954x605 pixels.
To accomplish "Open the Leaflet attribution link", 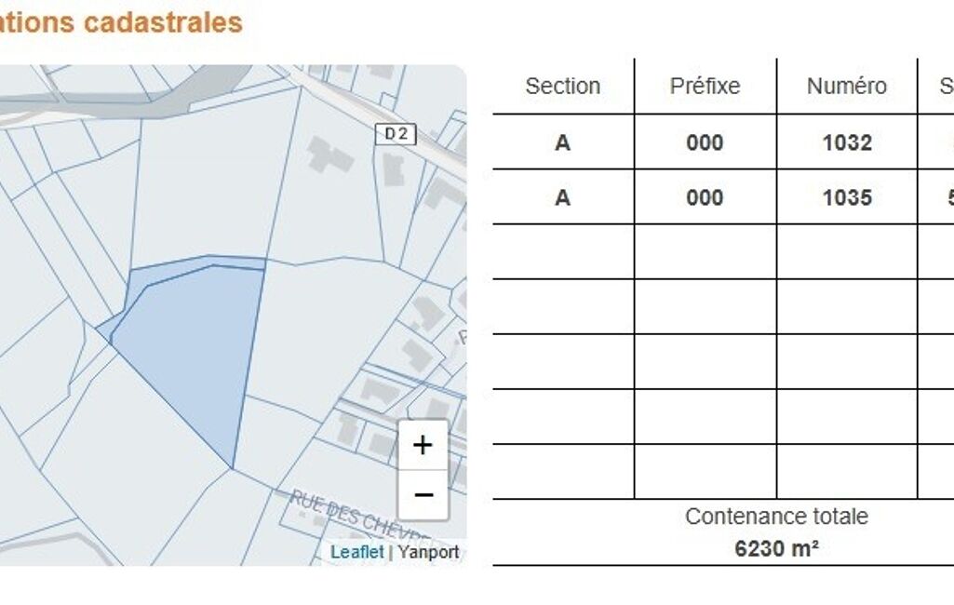I will point(356,552).
